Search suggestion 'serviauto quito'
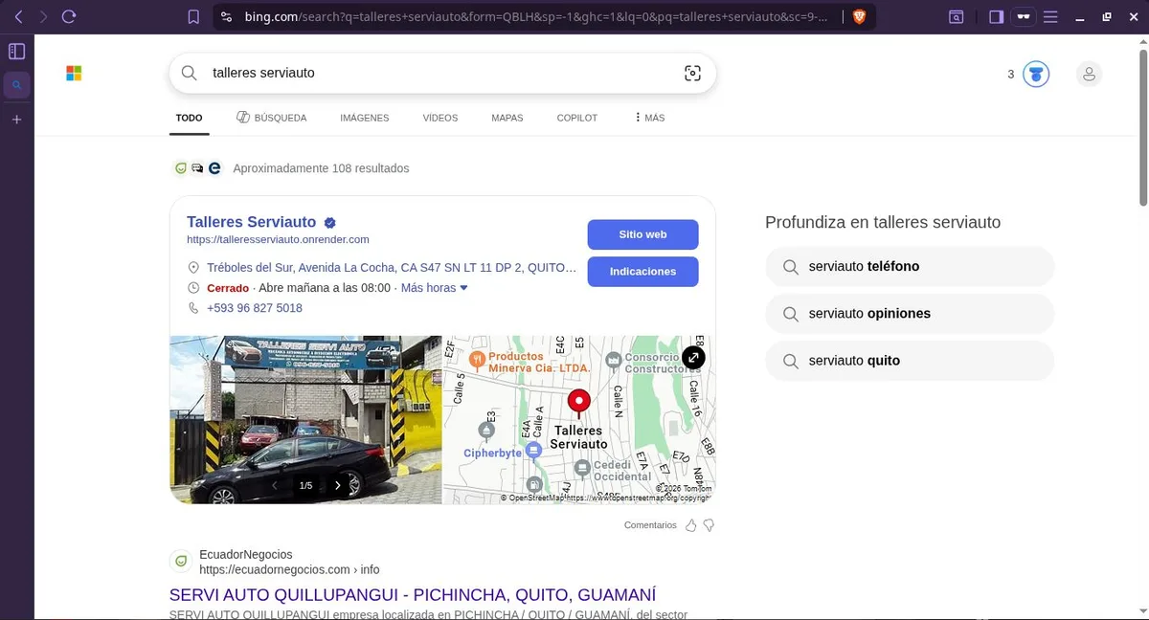 (x=910, y=361)
